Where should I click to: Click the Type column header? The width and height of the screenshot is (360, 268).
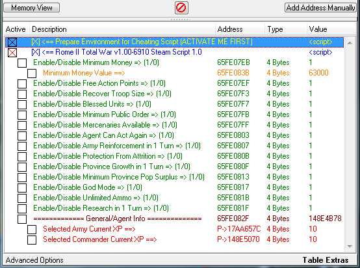pyautogui.click(x=286, y=29)
